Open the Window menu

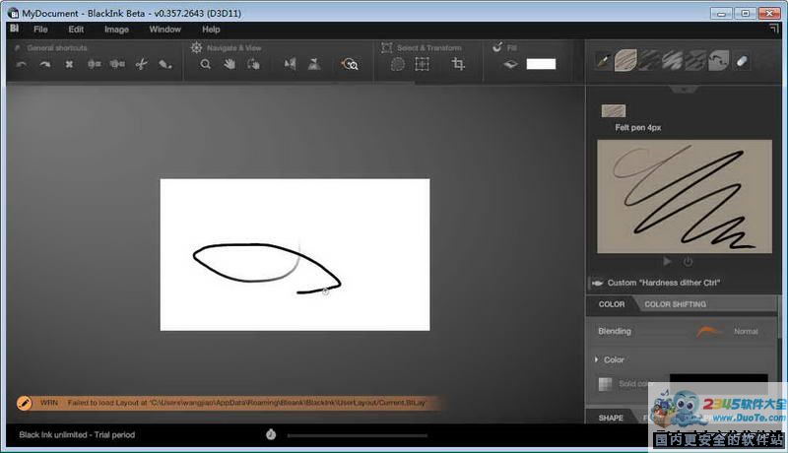(164, 30)
